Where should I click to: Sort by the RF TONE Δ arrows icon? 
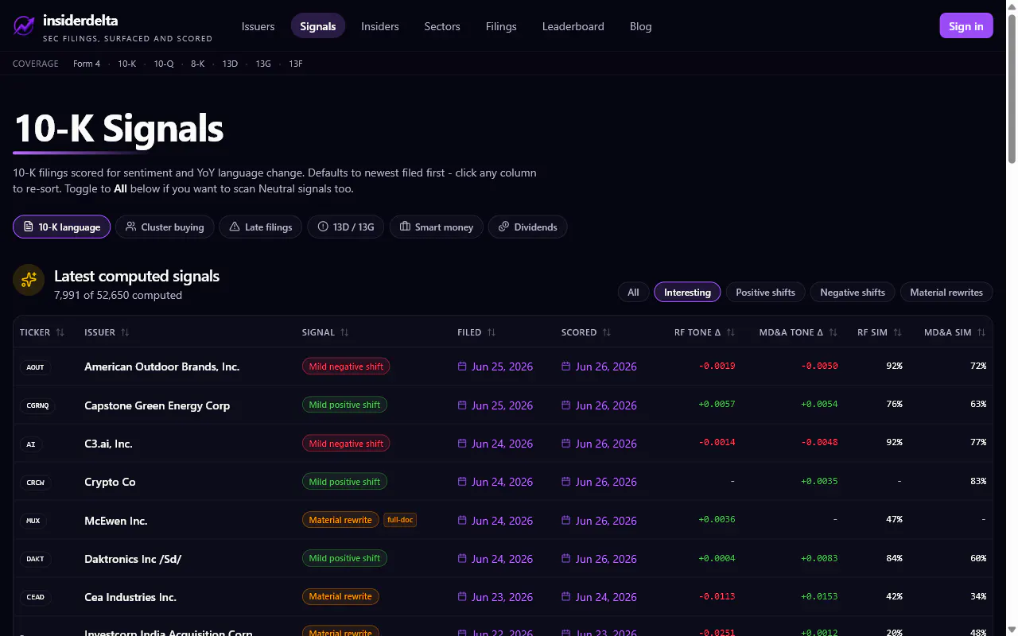point(731,332)
